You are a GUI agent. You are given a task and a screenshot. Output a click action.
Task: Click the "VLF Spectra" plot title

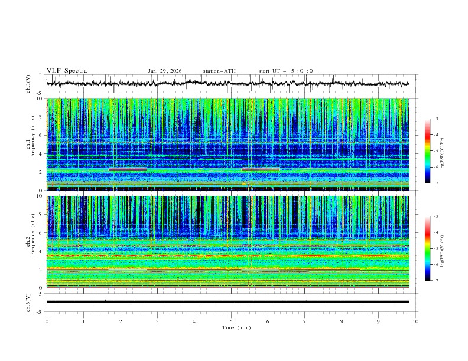tap(67, 71)
